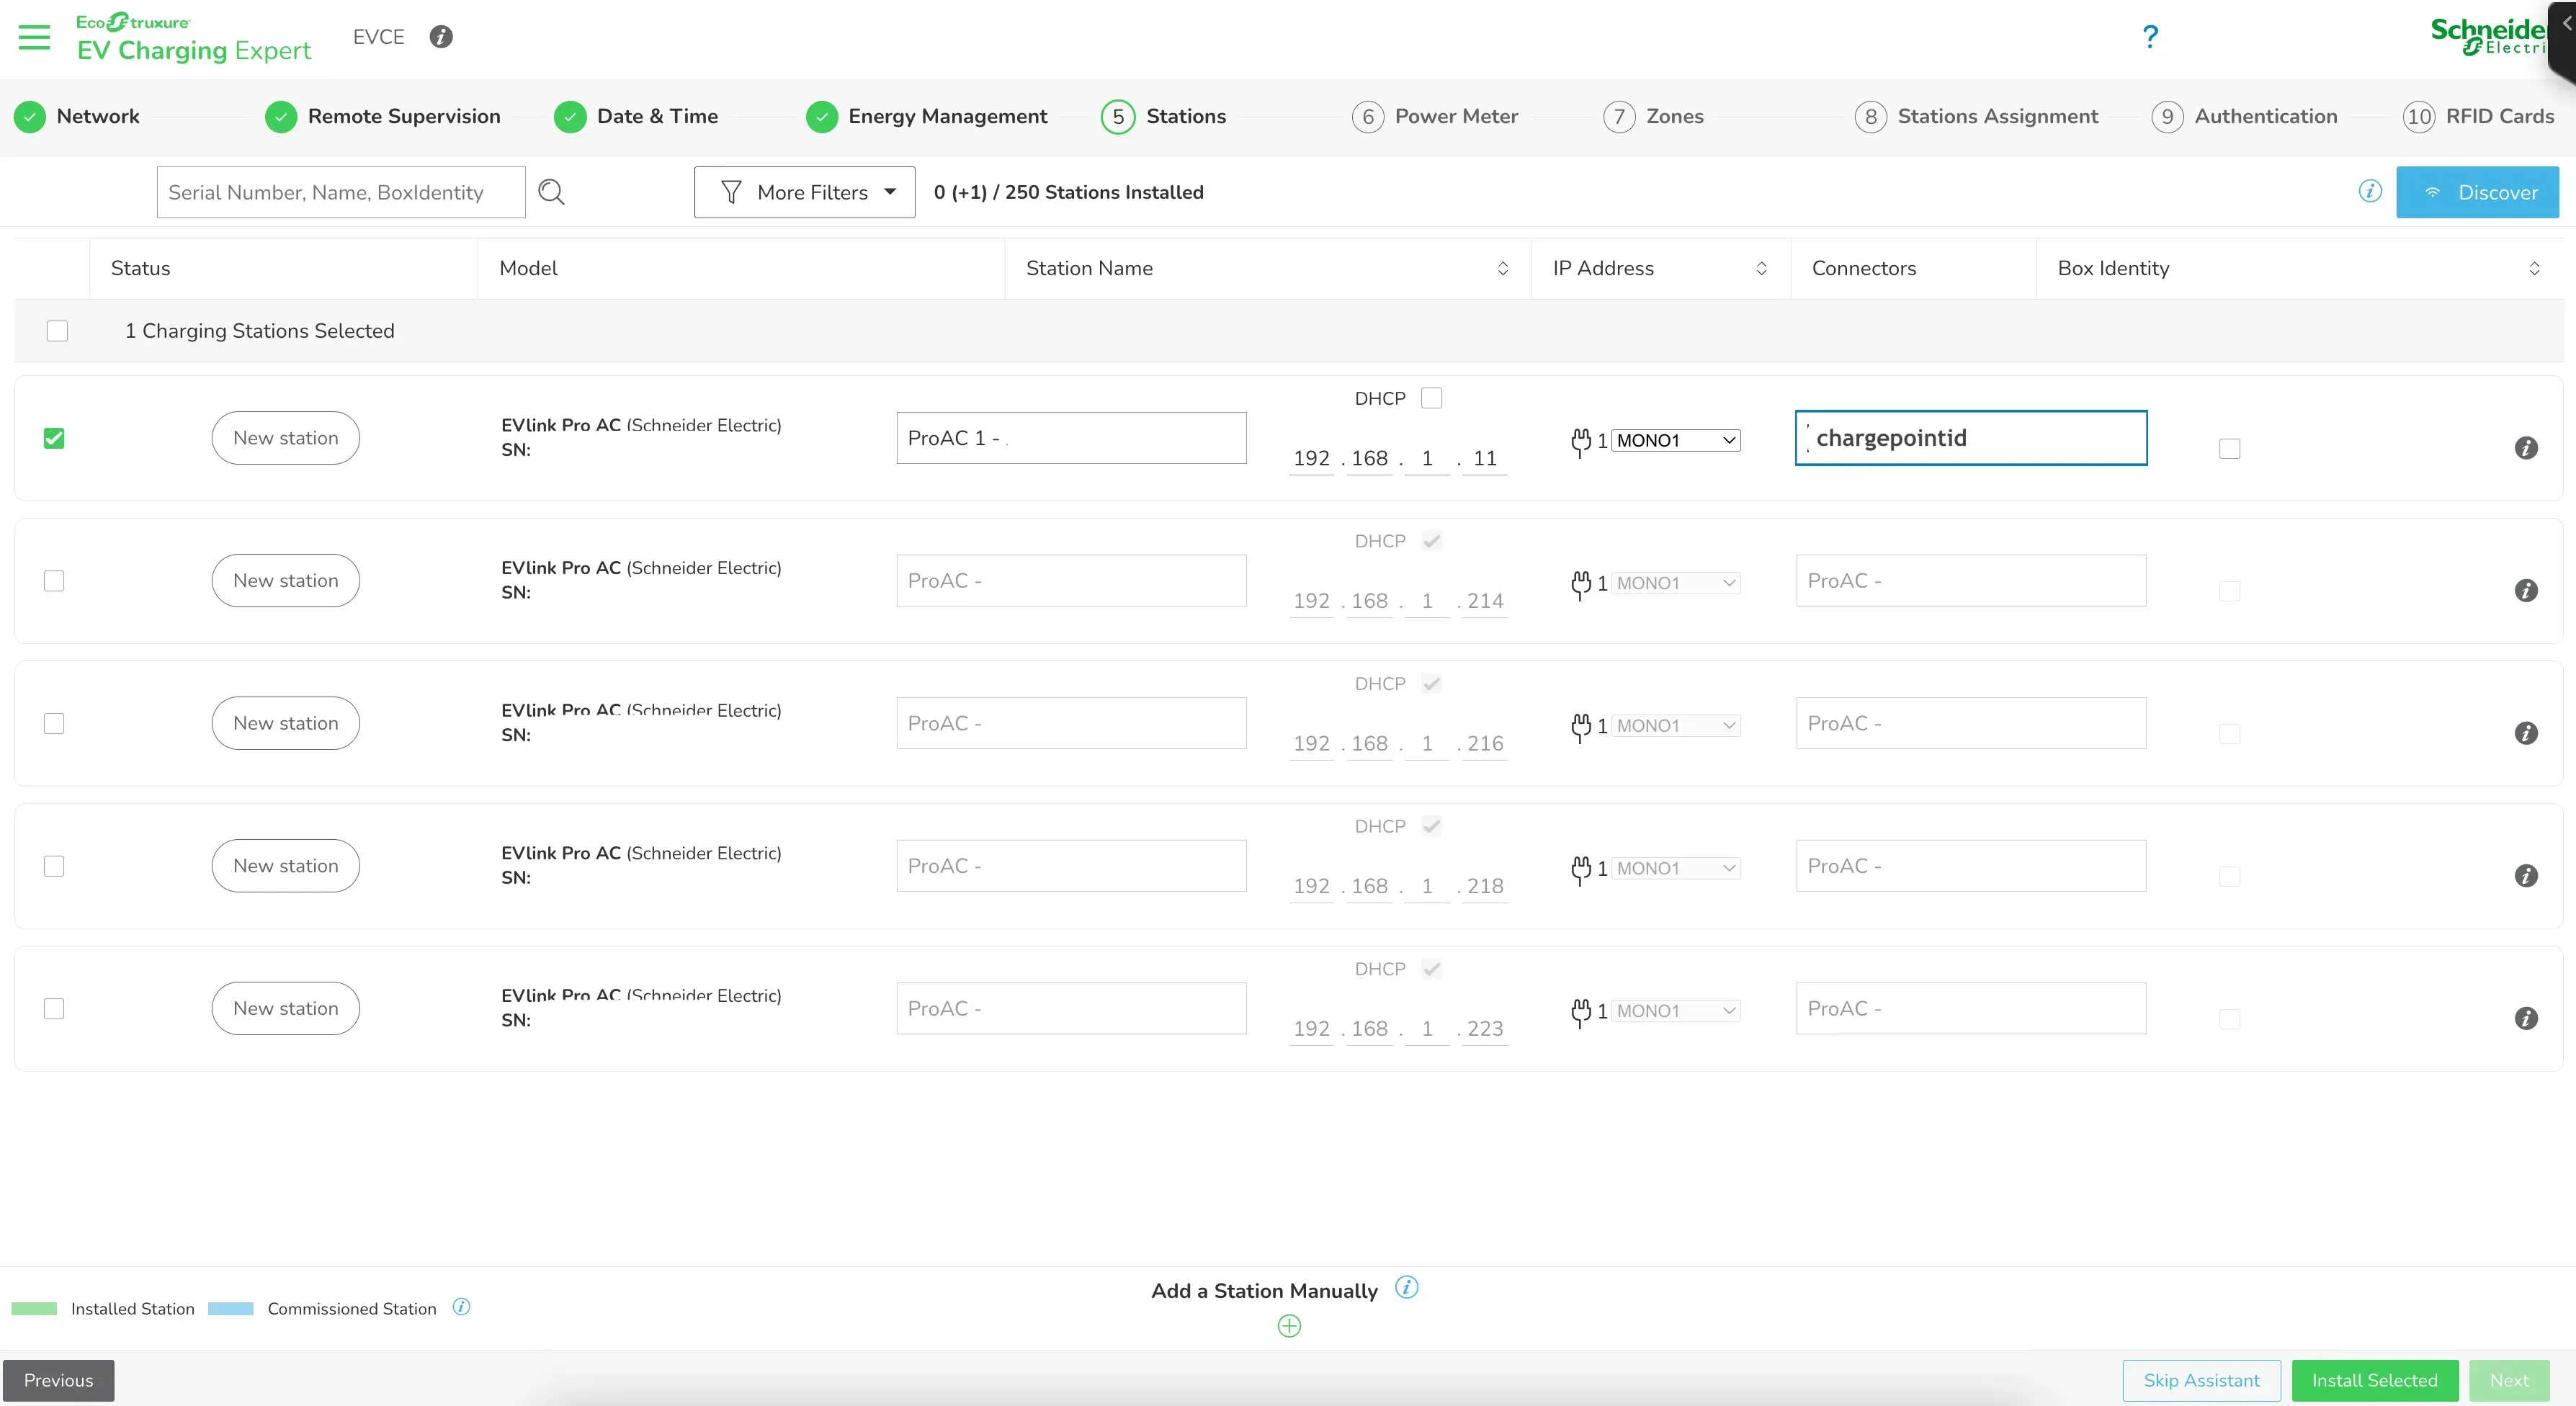The height and width of the screenshot is (1406, 2576).
Task: Go to the Power Meter step
Action: (1435, 117)
